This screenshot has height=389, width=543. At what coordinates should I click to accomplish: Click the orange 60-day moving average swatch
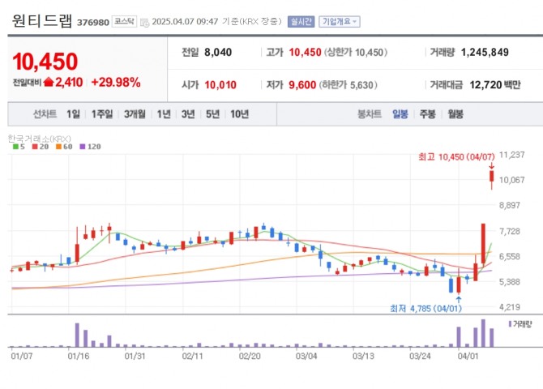[58, 147]
